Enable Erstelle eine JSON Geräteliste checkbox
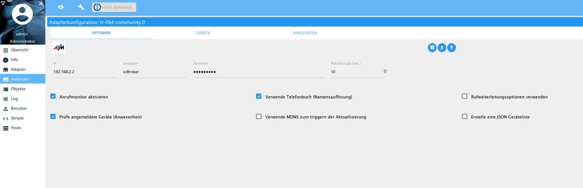 pos(464,117)
